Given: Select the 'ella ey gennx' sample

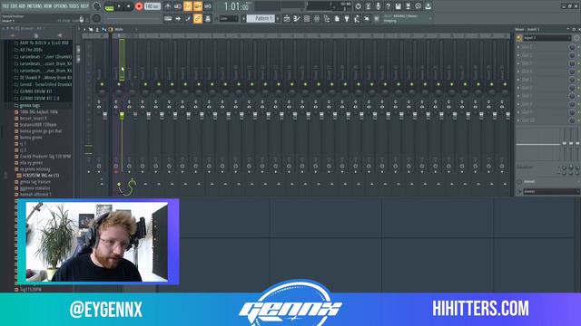Looking at the screenshot, I should click(31, 163).
